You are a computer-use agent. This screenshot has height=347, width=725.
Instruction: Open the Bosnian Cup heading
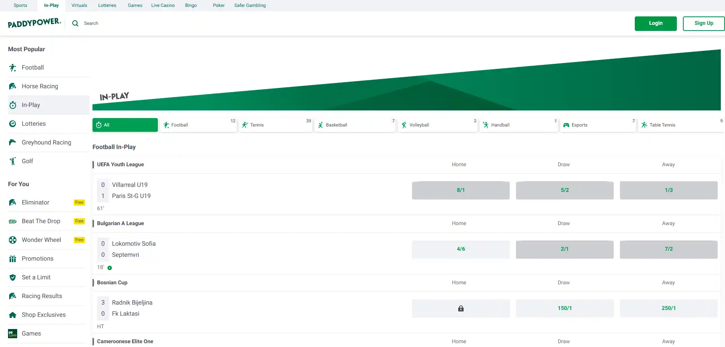pyautogui.click(x=112, y=283)
